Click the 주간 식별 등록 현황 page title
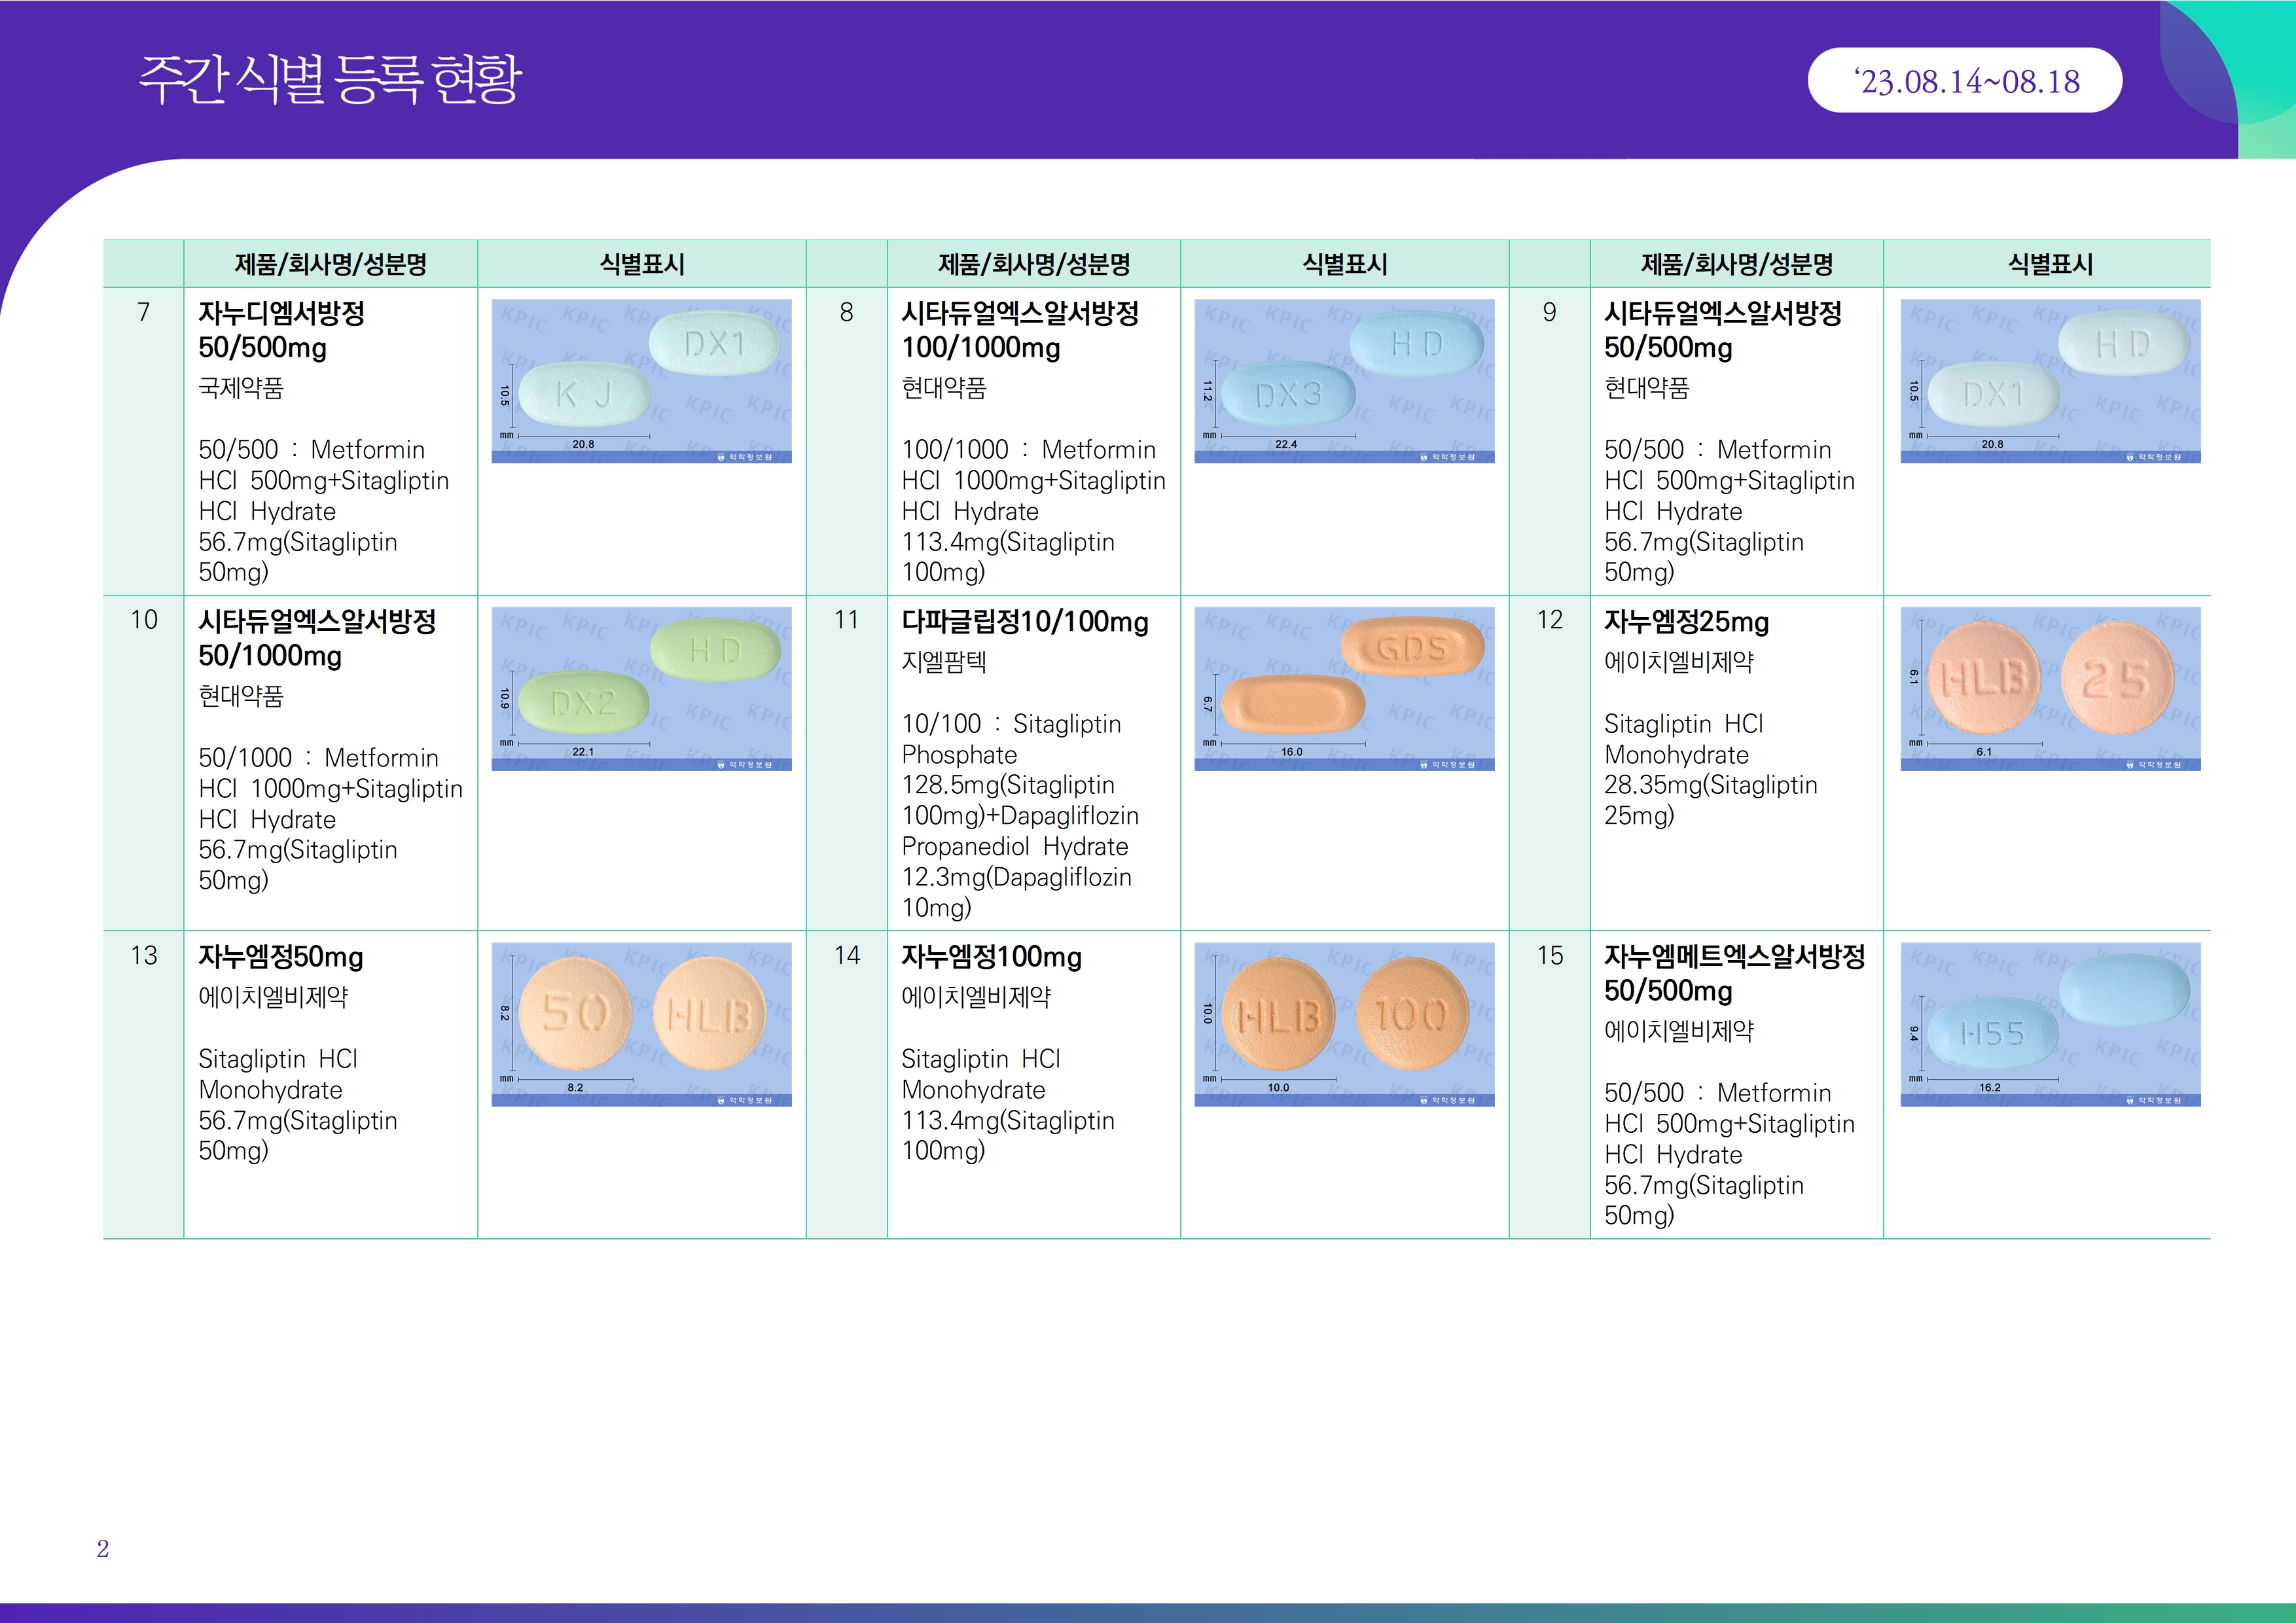 [330, 80]
